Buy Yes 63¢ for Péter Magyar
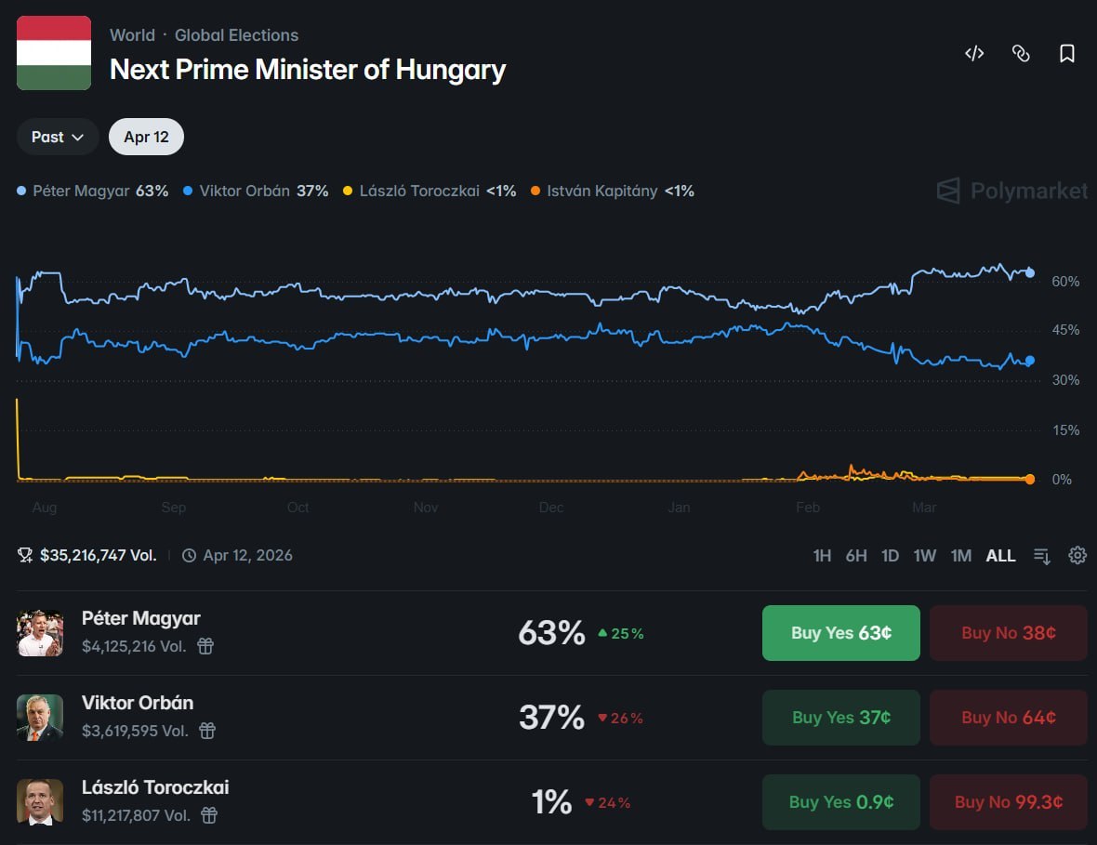Image resolution: width=1097 pixels, height=845 pixels. point(840,633)
